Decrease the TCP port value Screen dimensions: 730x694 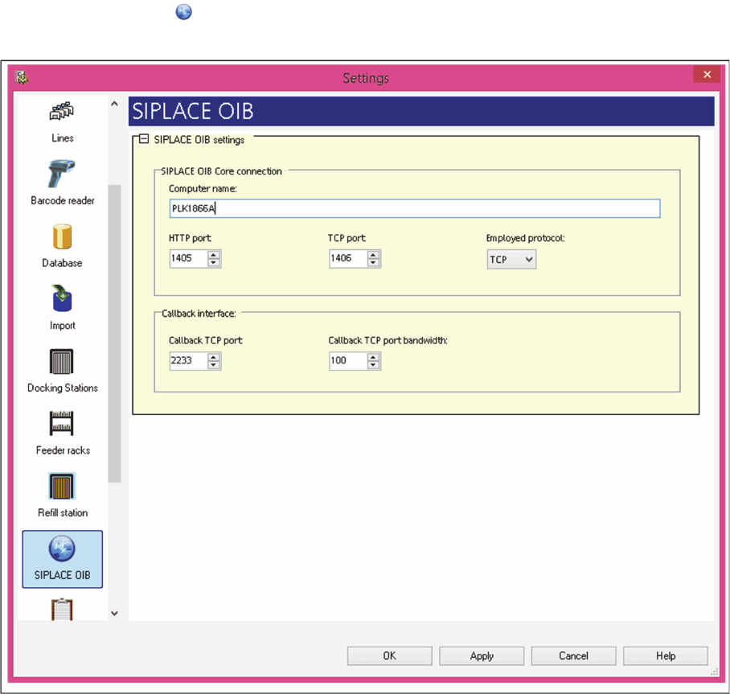373,263
